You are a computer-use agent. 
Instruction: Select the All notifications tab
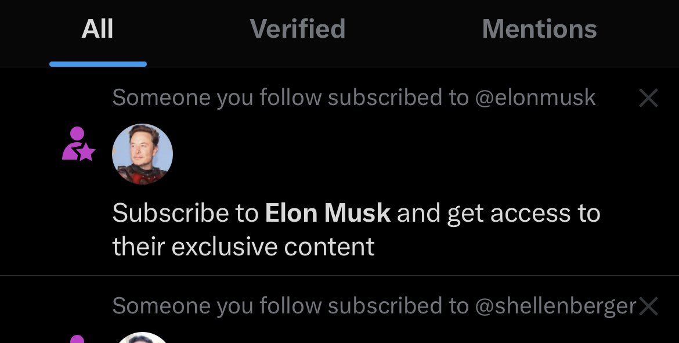[97, 29]
